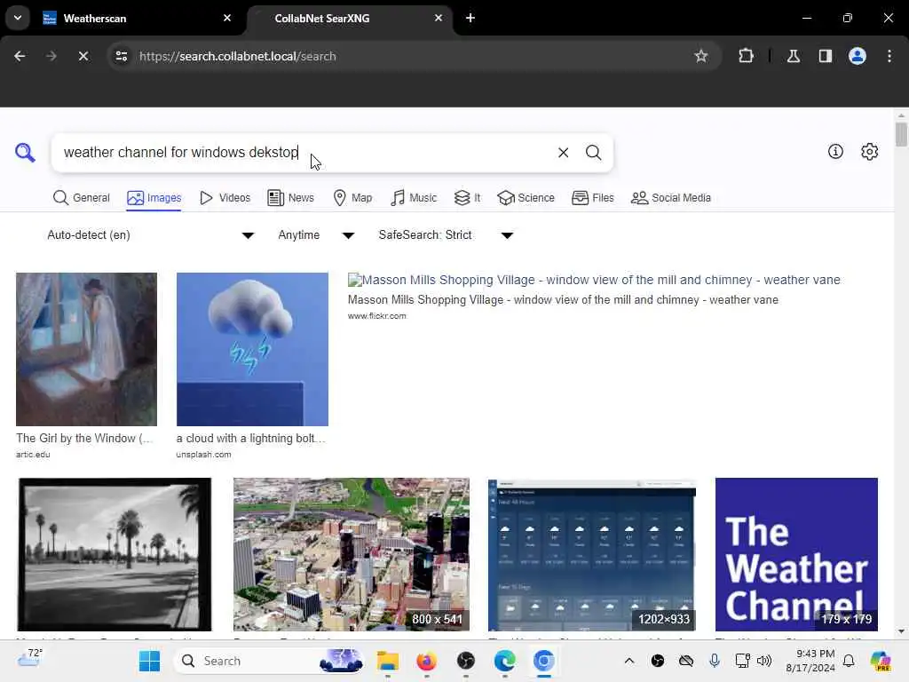Select the Social Media category
The width and height of the screenshot is (909, 682).
[671, 198]
